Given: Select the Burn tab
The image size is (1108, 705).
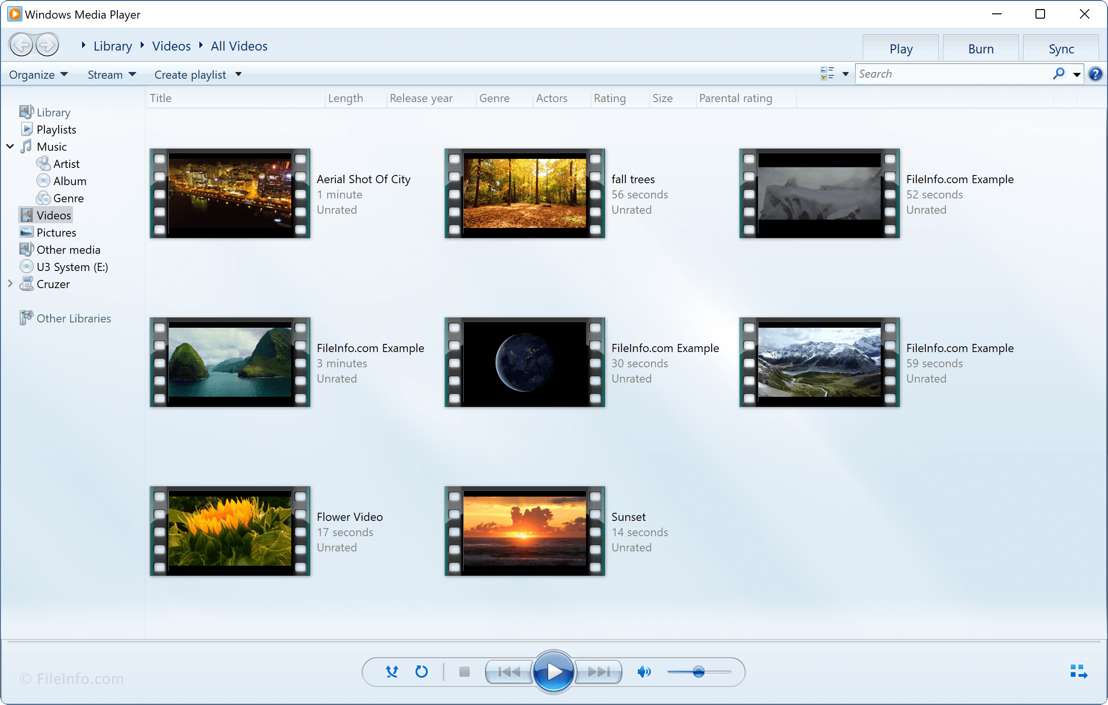Looking at the screenshot, I should pos(980,49).
